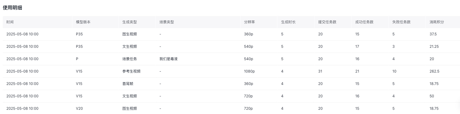Select the 场景类型 column header
This screenshot has height=114, width=460.
(167, 22)
